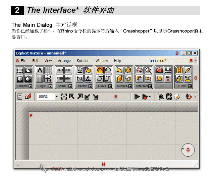Click the orange flame sheet icon in UI
This screenshot has height=176, width=208.
(159, 78)
